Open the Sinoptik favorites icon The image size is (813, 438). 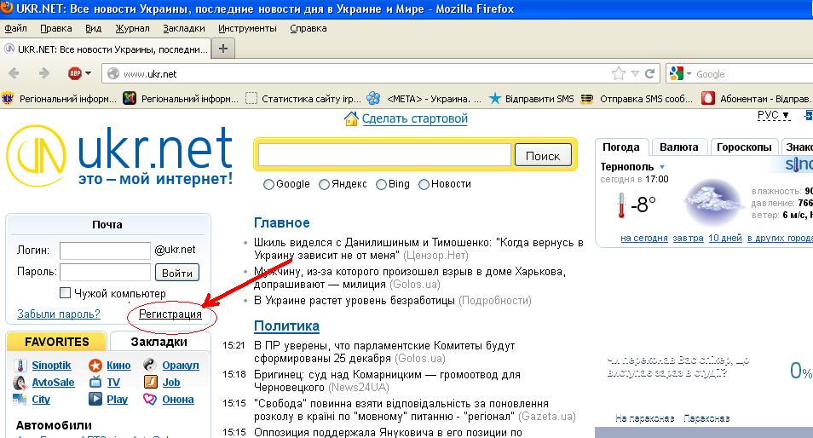pos(20,366)
